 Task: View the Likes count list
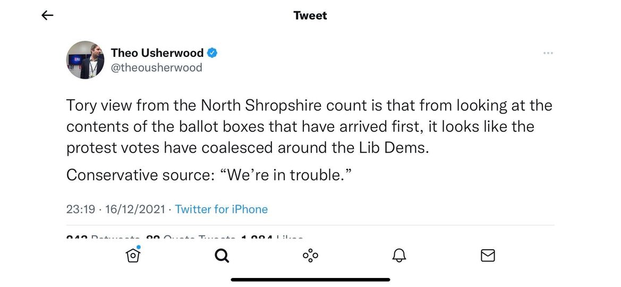(x=272, y=238)
